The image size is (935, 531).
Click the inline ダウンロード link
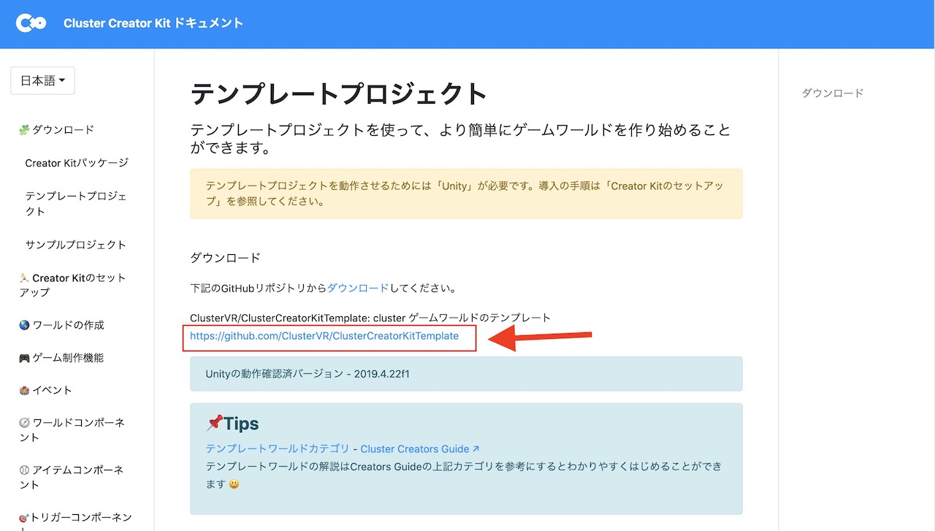(x=359, y=288)
